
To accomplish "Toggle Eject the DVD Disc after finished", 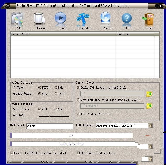I will click(x=12, y=153).
